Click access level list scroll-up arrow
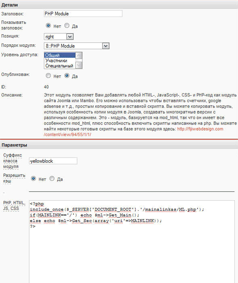Screen dimensions: 238x283 [79, 55]
